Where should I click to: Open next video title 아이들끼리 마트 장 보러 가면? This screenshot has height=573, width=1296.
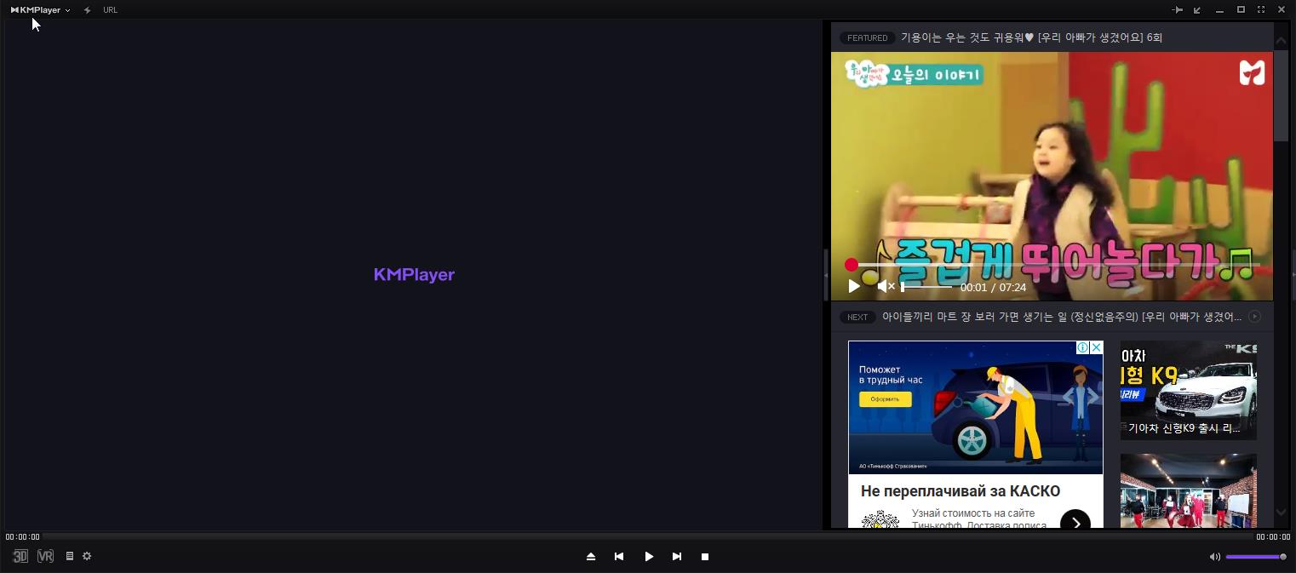pos(1062,317)
